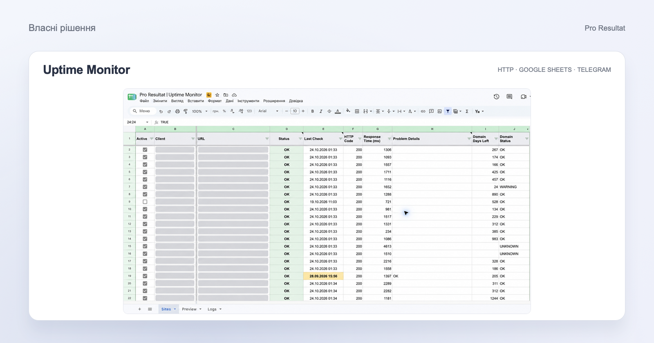Print the spreadsheet with the printer icon
Viewport: 654px width, 343px height.
click(x=177, y=111)
